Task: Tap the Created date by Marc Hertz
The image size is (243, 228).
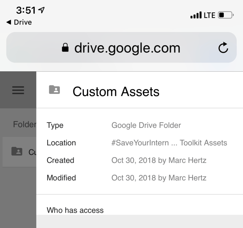Action: point(159,160)
